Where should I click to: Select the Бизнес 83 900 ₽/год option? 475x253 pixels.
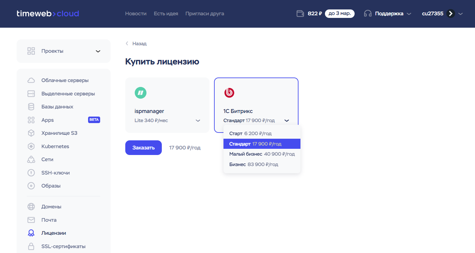click(262, 164)
